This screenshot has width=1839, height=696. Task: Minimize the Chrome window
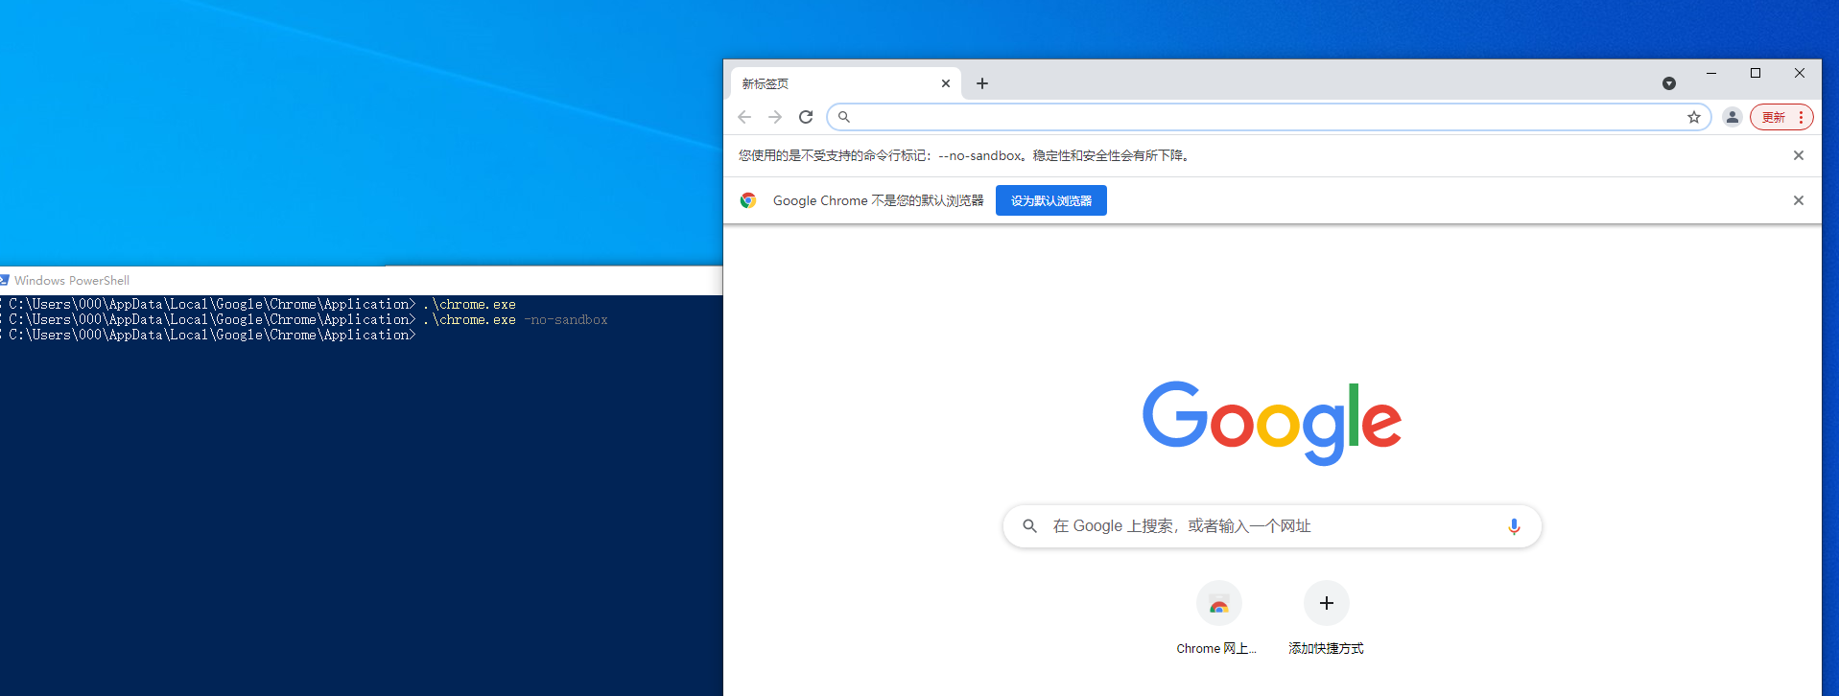[x=1711, y=73]
